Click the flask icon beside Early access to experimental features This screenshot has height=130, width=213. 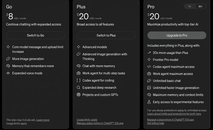[x=149, y=102]
